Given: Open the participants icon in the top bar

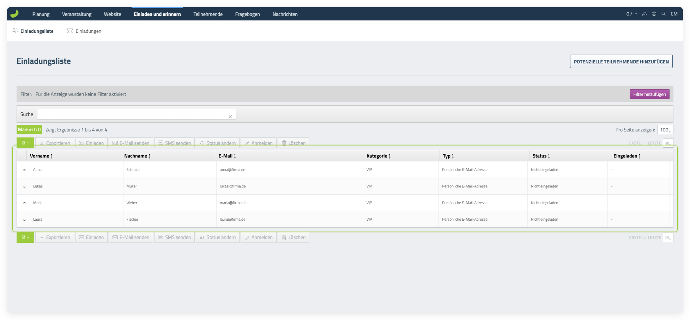Looking at the screenshot, I should point(644,14).
